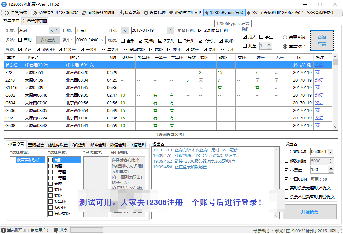Click 预订 link for train G602
Viewport: 343px width, 234px height.
pyautogui.click(x=319, y=95)
